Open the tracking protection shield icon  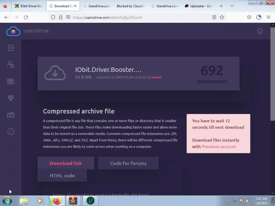[x=53, y=17]
